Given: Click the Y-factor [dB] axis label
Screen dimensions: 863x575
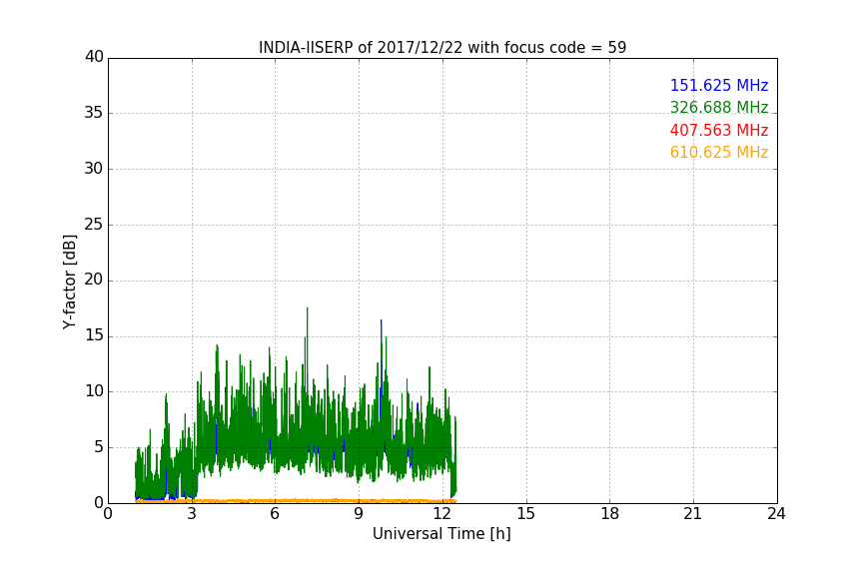Looking at the screenshot, I should click(x=70, y=282).
